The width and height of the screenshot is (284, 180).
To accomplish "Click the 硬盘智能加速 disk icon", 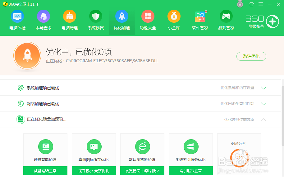I will pos(46,147).
